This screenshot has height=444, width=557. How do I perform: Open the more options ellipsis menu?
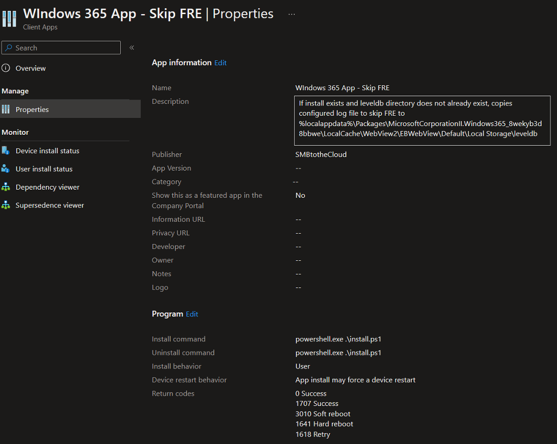[292, 14]
